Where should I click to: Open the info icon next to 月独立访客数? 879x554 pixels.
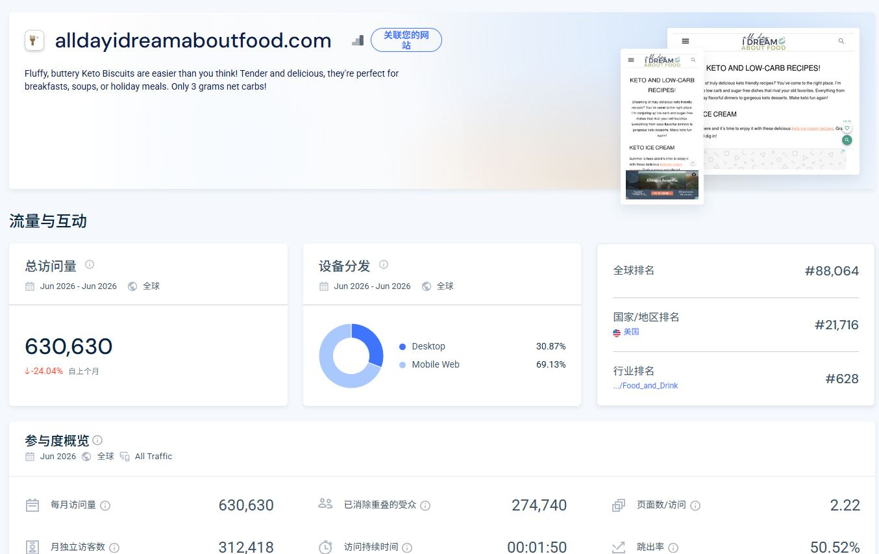(114, 548)
